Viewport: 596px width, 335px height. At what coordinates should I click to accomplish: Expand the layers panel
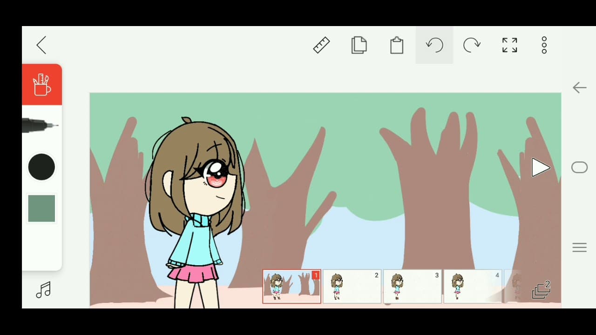tap(541, 289)
